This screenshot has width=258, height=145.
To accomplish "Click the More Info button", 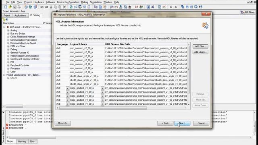I will pos(62,123).
